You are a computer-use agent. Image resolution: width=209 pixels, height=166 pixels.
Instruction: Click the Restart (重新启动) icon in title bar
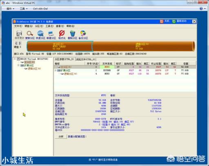(174, 22)
